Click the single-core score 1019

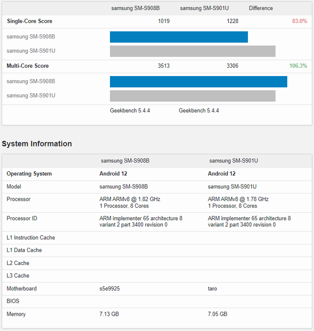point(164,21)
